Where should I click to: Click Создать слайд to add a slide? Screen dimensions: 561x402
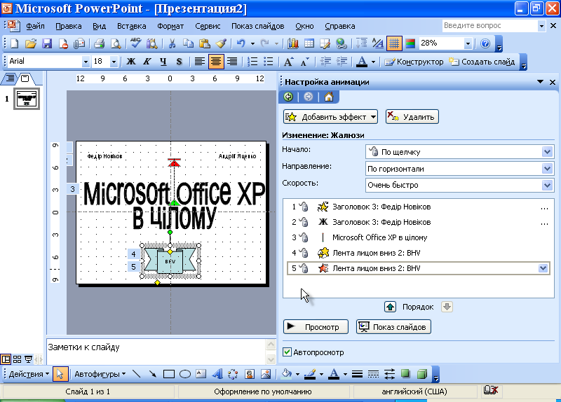pos(482,62)
